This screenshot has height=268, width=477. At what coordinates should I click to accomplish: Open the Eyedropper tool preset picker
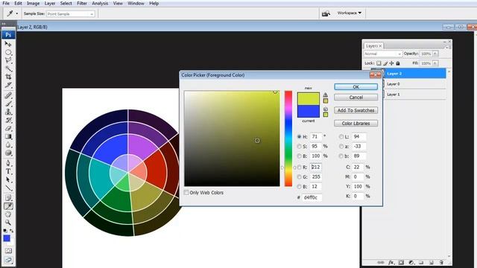pos(16,13)
